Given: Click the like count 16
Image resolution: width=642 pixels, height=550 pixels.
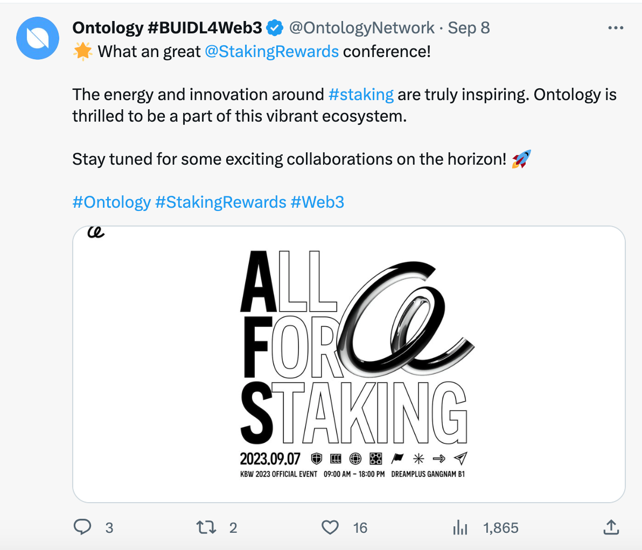Looking at the screenshot, I should [360, 528].
